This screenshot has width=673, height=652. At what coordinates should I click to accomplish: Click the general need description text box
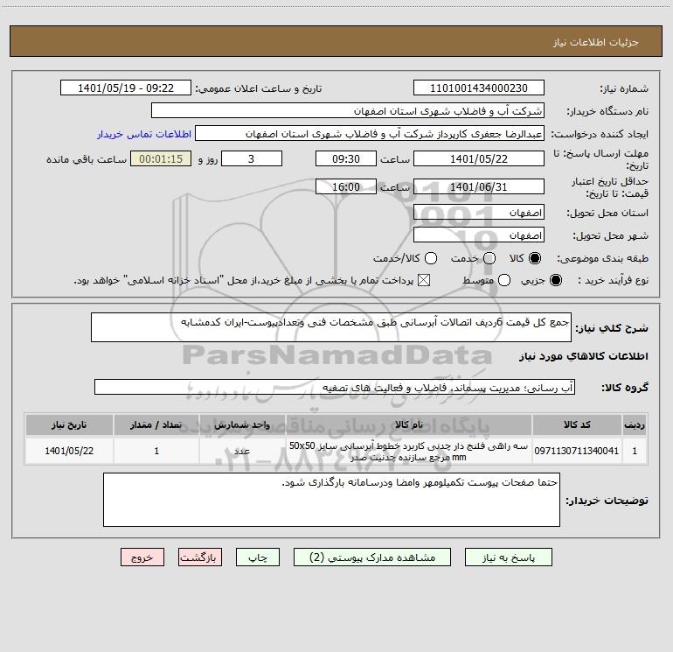pos(331,327)
